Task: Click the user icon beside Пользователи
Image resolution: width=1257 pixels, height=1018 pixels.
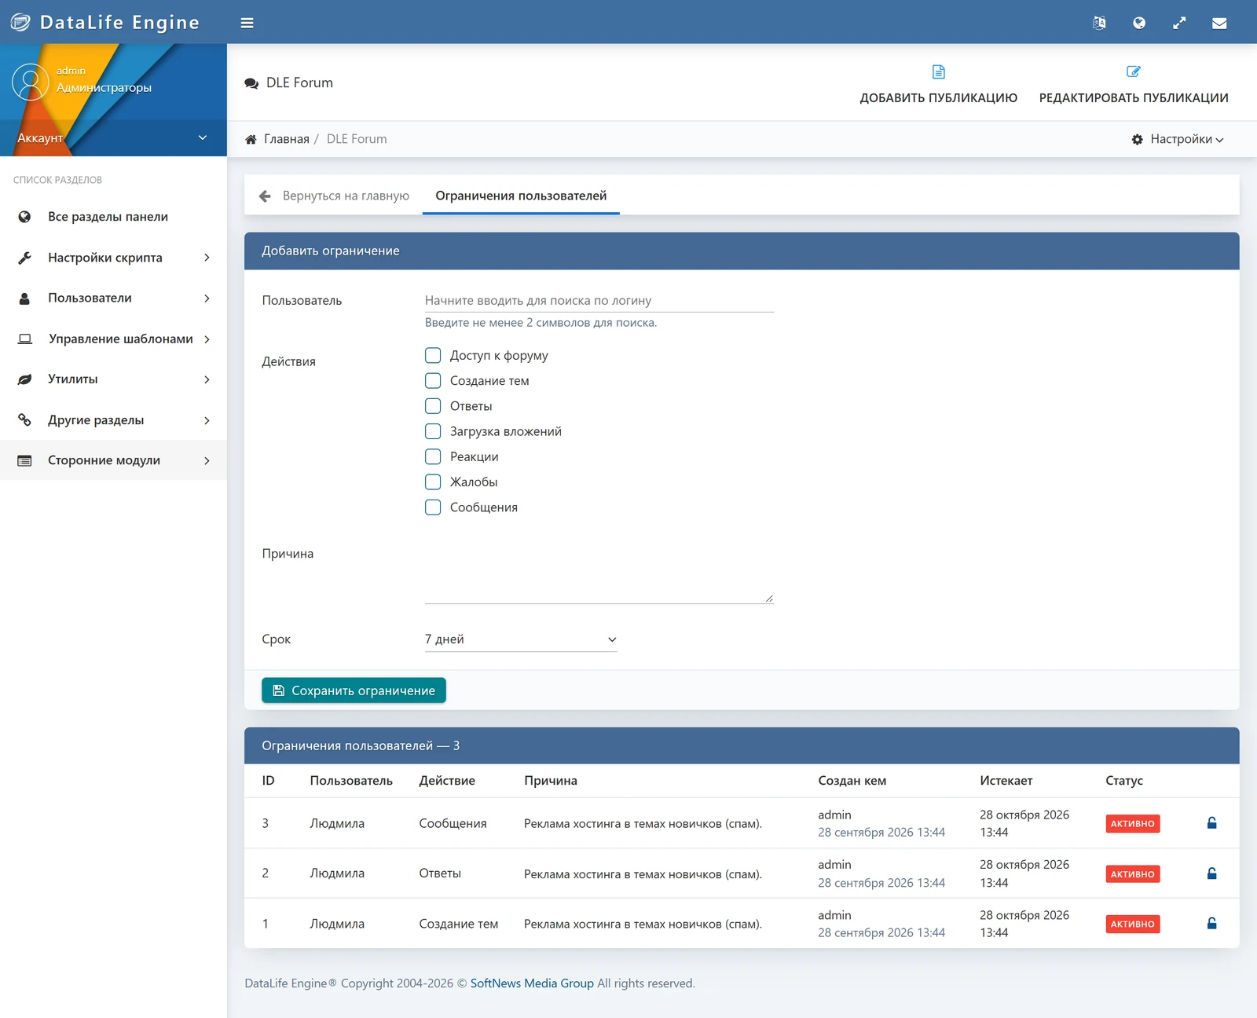Action: click(x=24, y=298)
